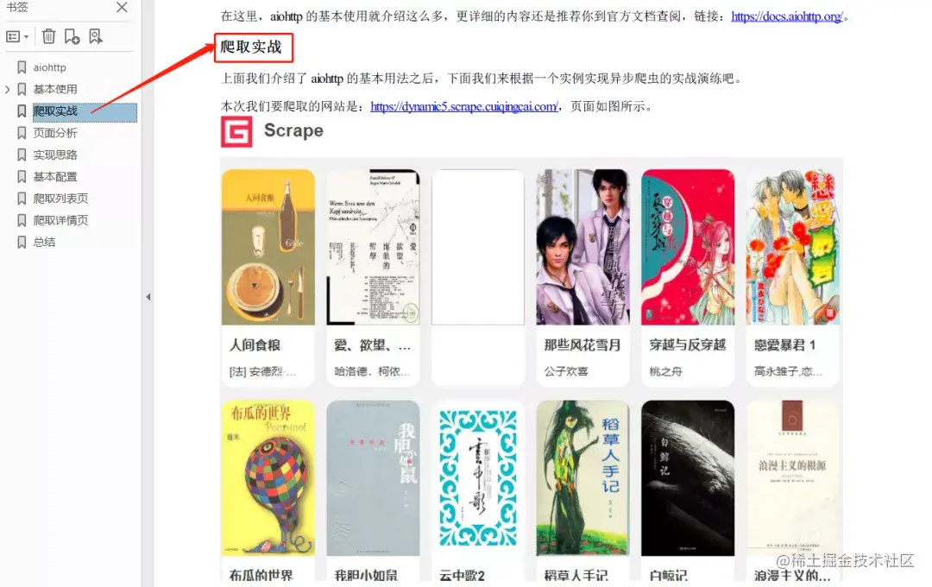The image size is (932, 587).
Task: Click the red Scrape logo icon
Action: [x=236, y=131]
